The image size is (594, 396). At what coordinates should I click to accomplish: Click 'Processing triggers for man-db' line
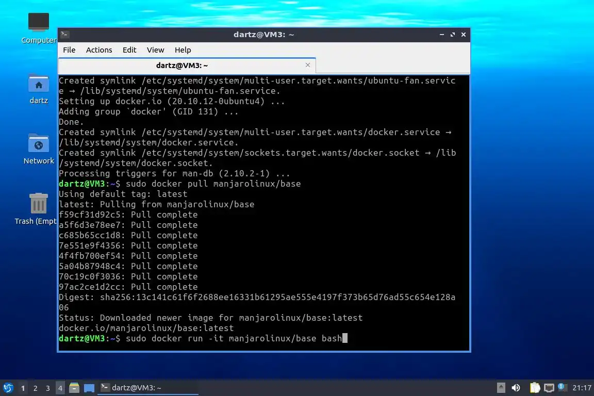[174, 174]
